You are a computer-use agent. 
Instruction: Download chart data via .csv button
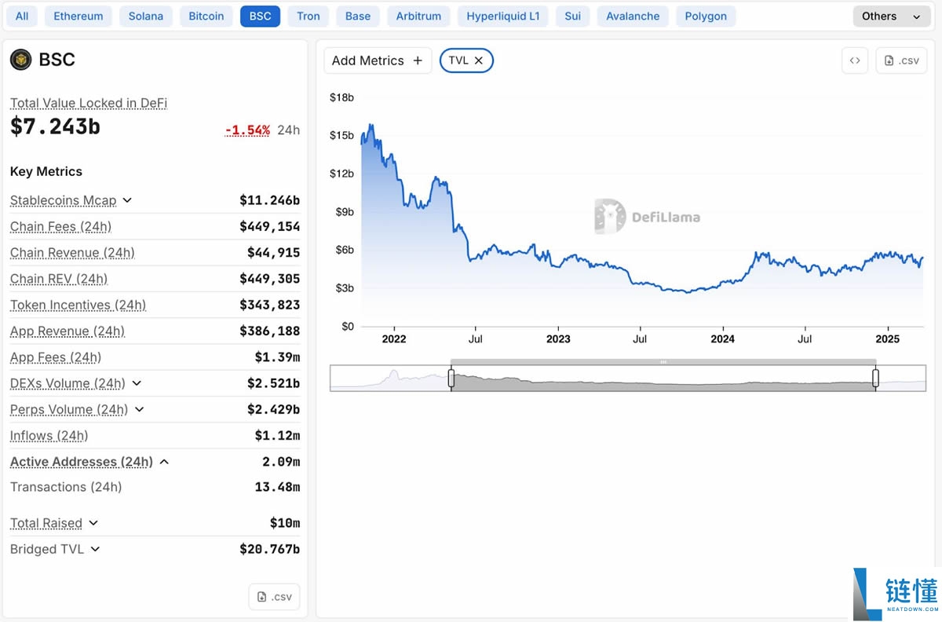tap(901, 60)
